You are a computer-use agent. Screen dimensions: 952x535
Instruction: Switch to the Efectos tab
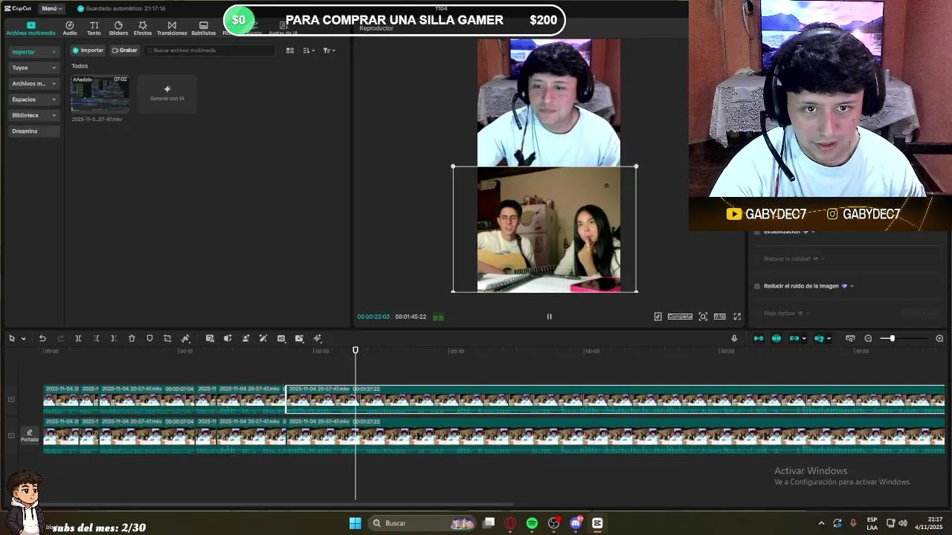pyautogui.click(x=143, y=28)
